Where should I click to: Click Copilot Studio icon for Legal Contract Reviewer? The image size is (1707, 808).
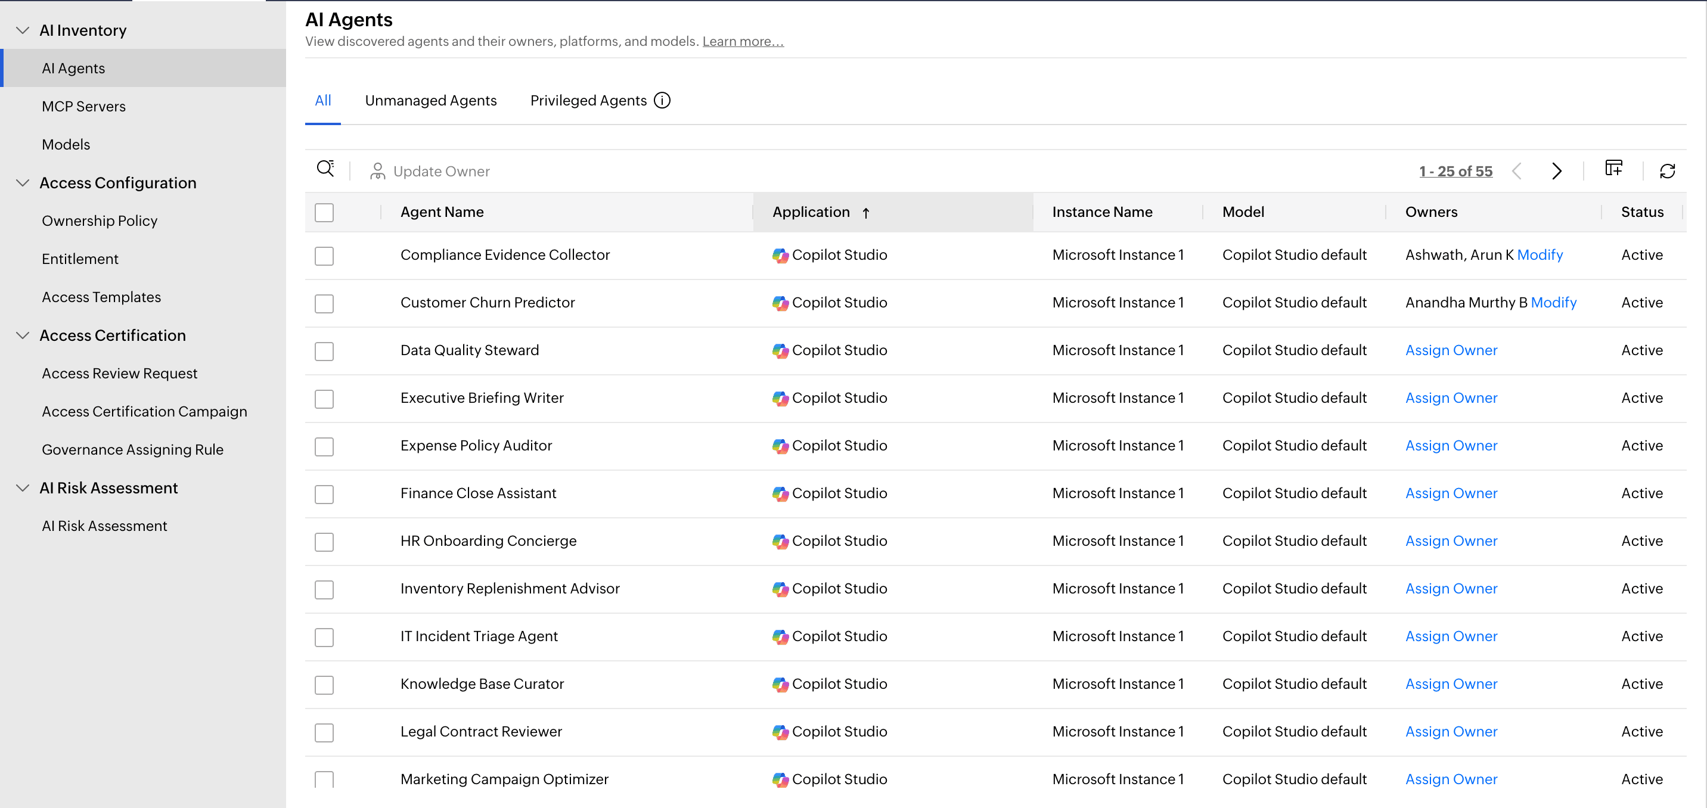[781, 732]
